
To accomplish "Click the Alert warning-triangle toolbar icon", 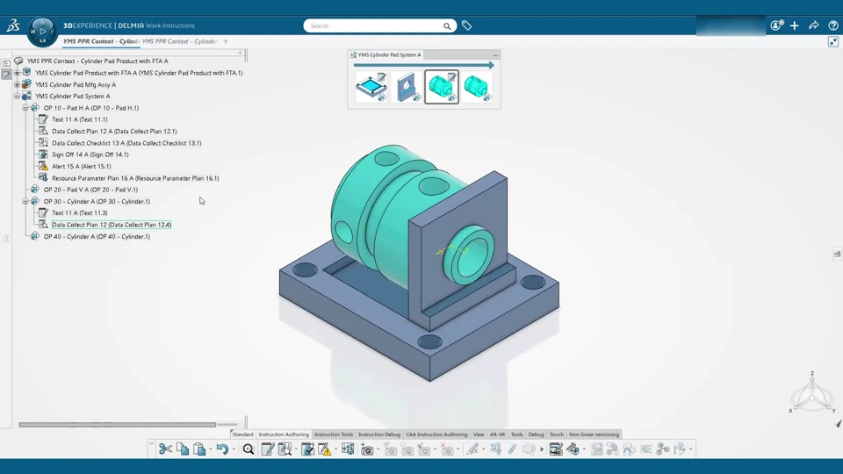I will point(325,449).
